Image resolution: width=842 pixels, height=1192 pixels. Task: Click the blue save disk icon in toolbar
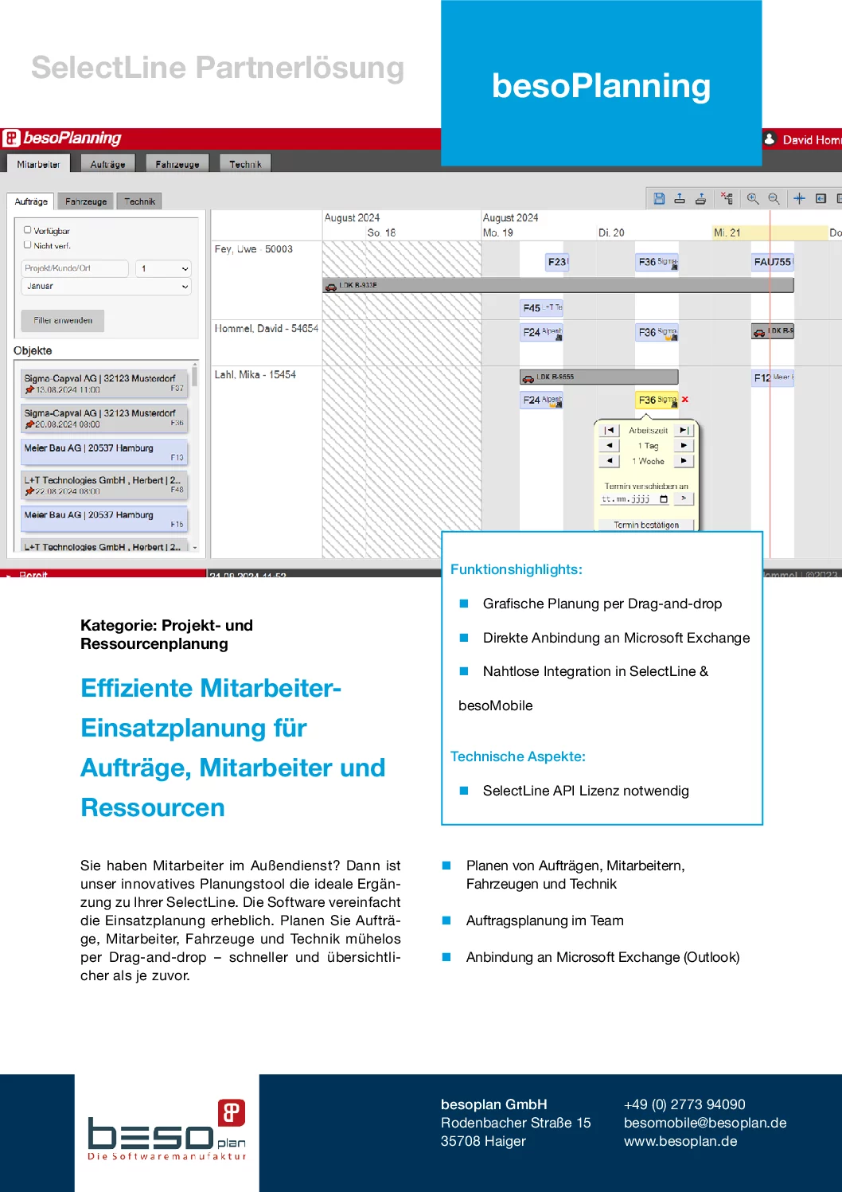659,198
